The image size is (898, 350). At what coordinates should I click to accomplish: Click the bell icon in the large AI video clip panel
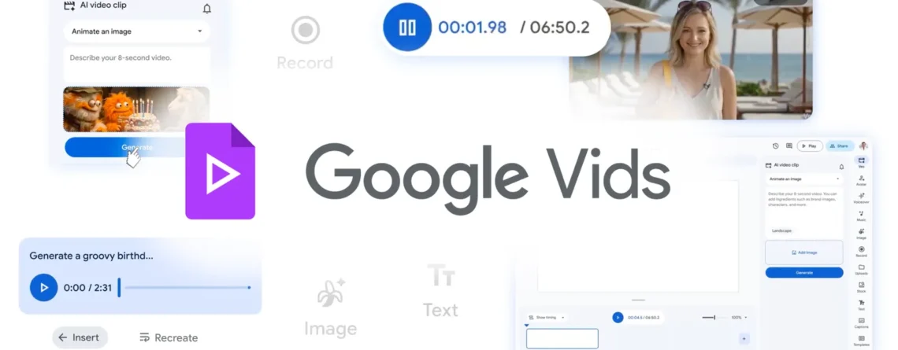coord(206,9)
